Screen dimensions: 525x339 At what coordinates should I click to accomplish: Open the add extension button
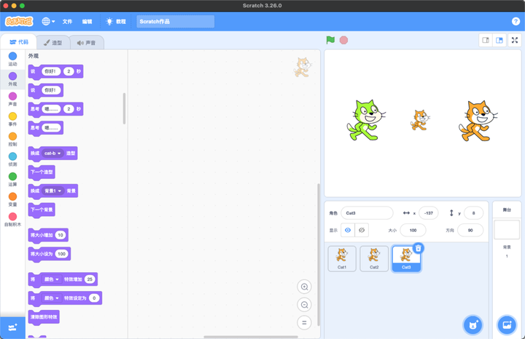coord(12,327)
